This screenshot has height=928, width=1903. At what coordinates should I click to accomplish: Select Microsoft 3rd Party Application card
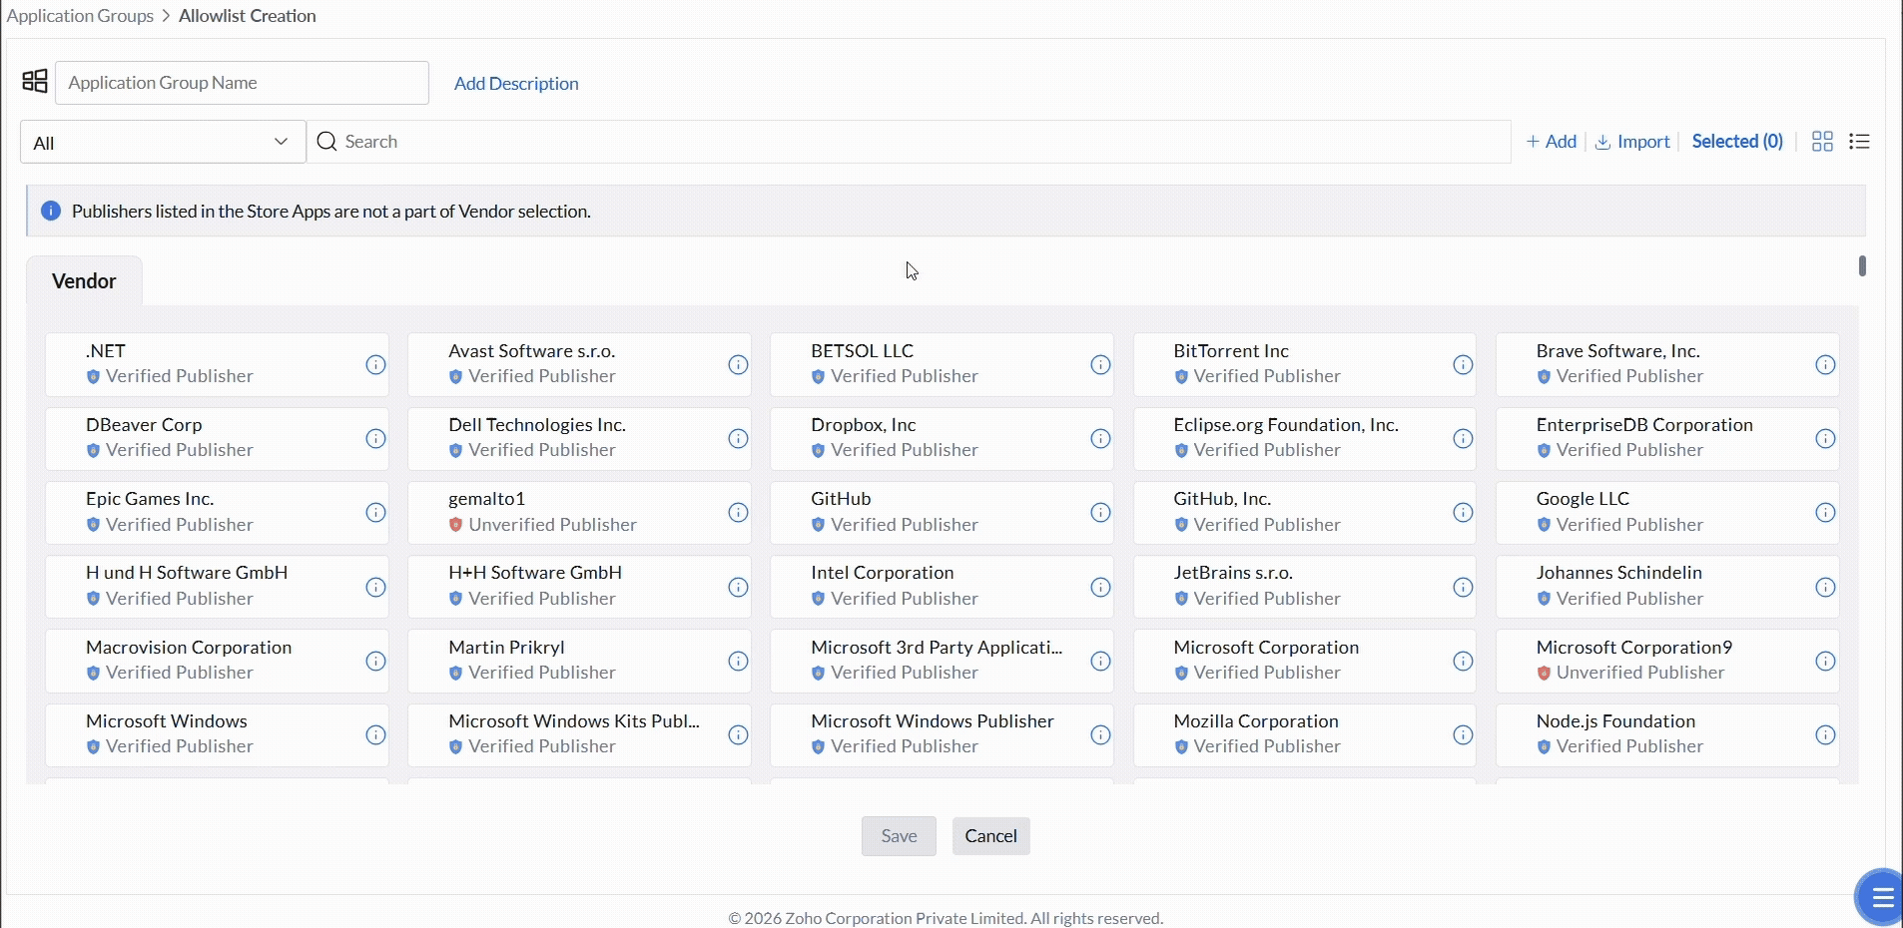tap(942, 661)
